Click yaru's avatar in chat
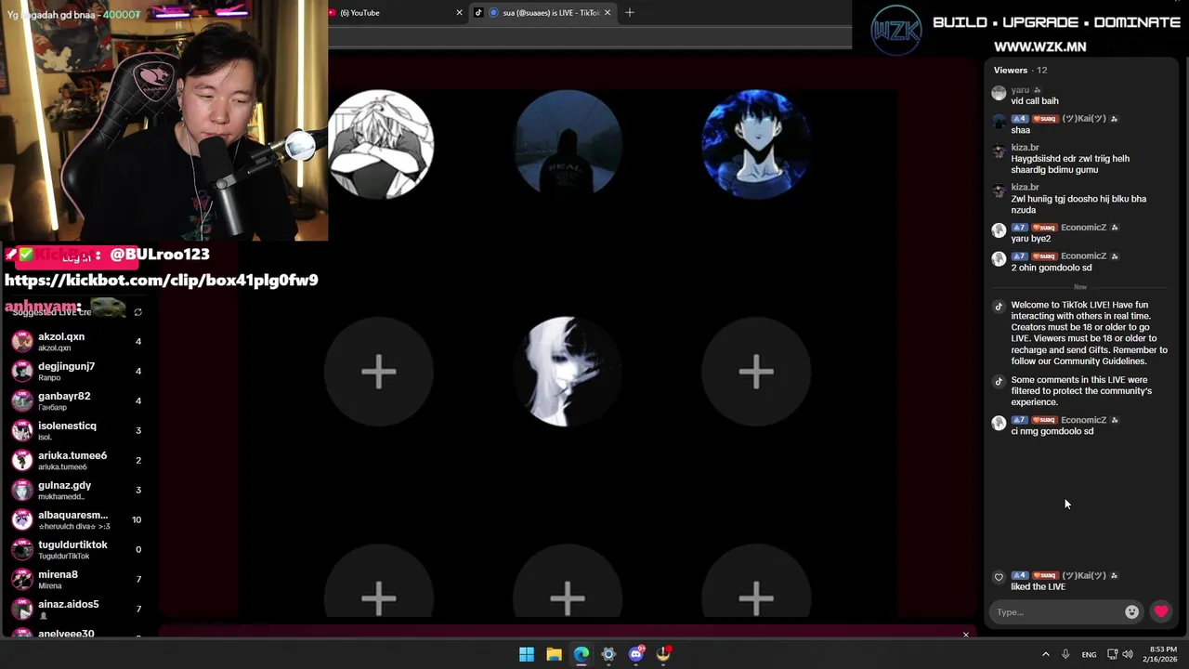1189x669 pixels. tap(999, 93)
